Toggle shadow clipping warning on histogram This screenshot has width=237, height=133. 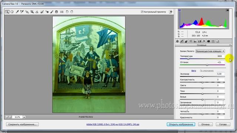click(x=179, y=10)
